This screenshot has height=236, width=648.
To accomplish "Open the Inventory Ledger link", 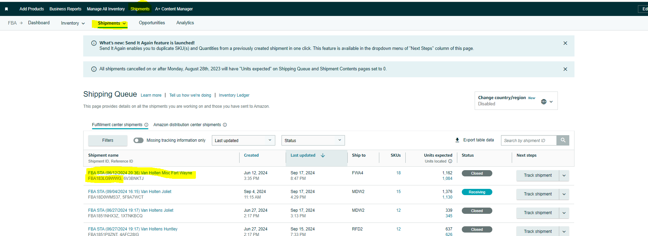I will pos(234,95).
